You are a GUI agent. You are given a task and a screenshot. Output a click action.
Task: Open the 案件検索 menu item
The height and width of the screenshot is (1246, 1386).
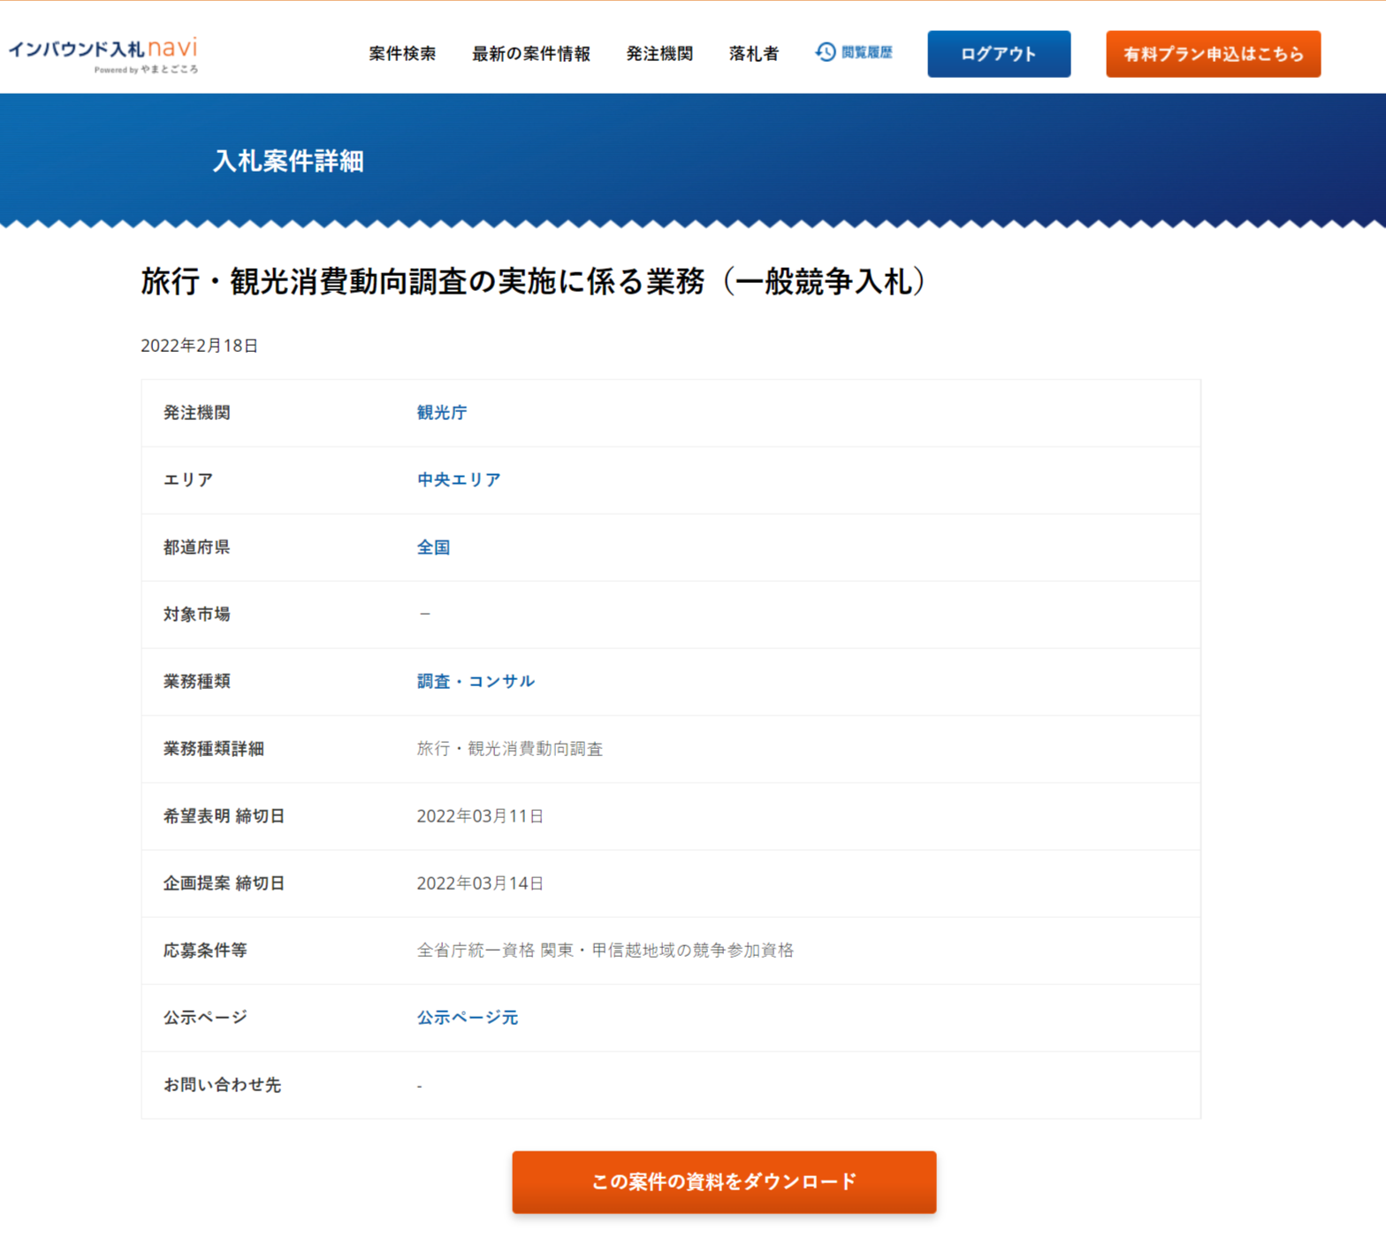[x=402, y=54]
